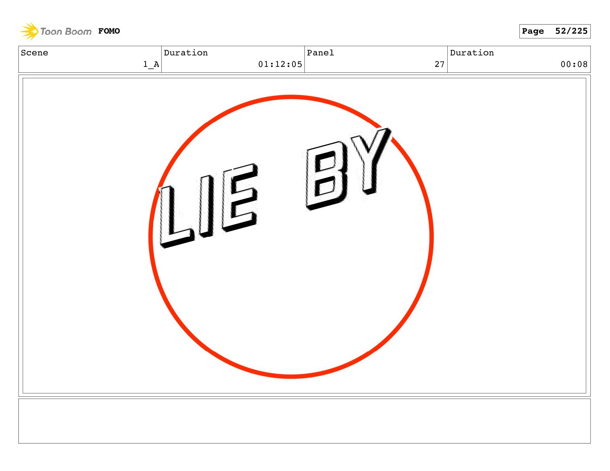The image size is (610, 471).
Task: Click the Toon Boom wordmark text
Action: pyautogui.click(x=66, y=31)
